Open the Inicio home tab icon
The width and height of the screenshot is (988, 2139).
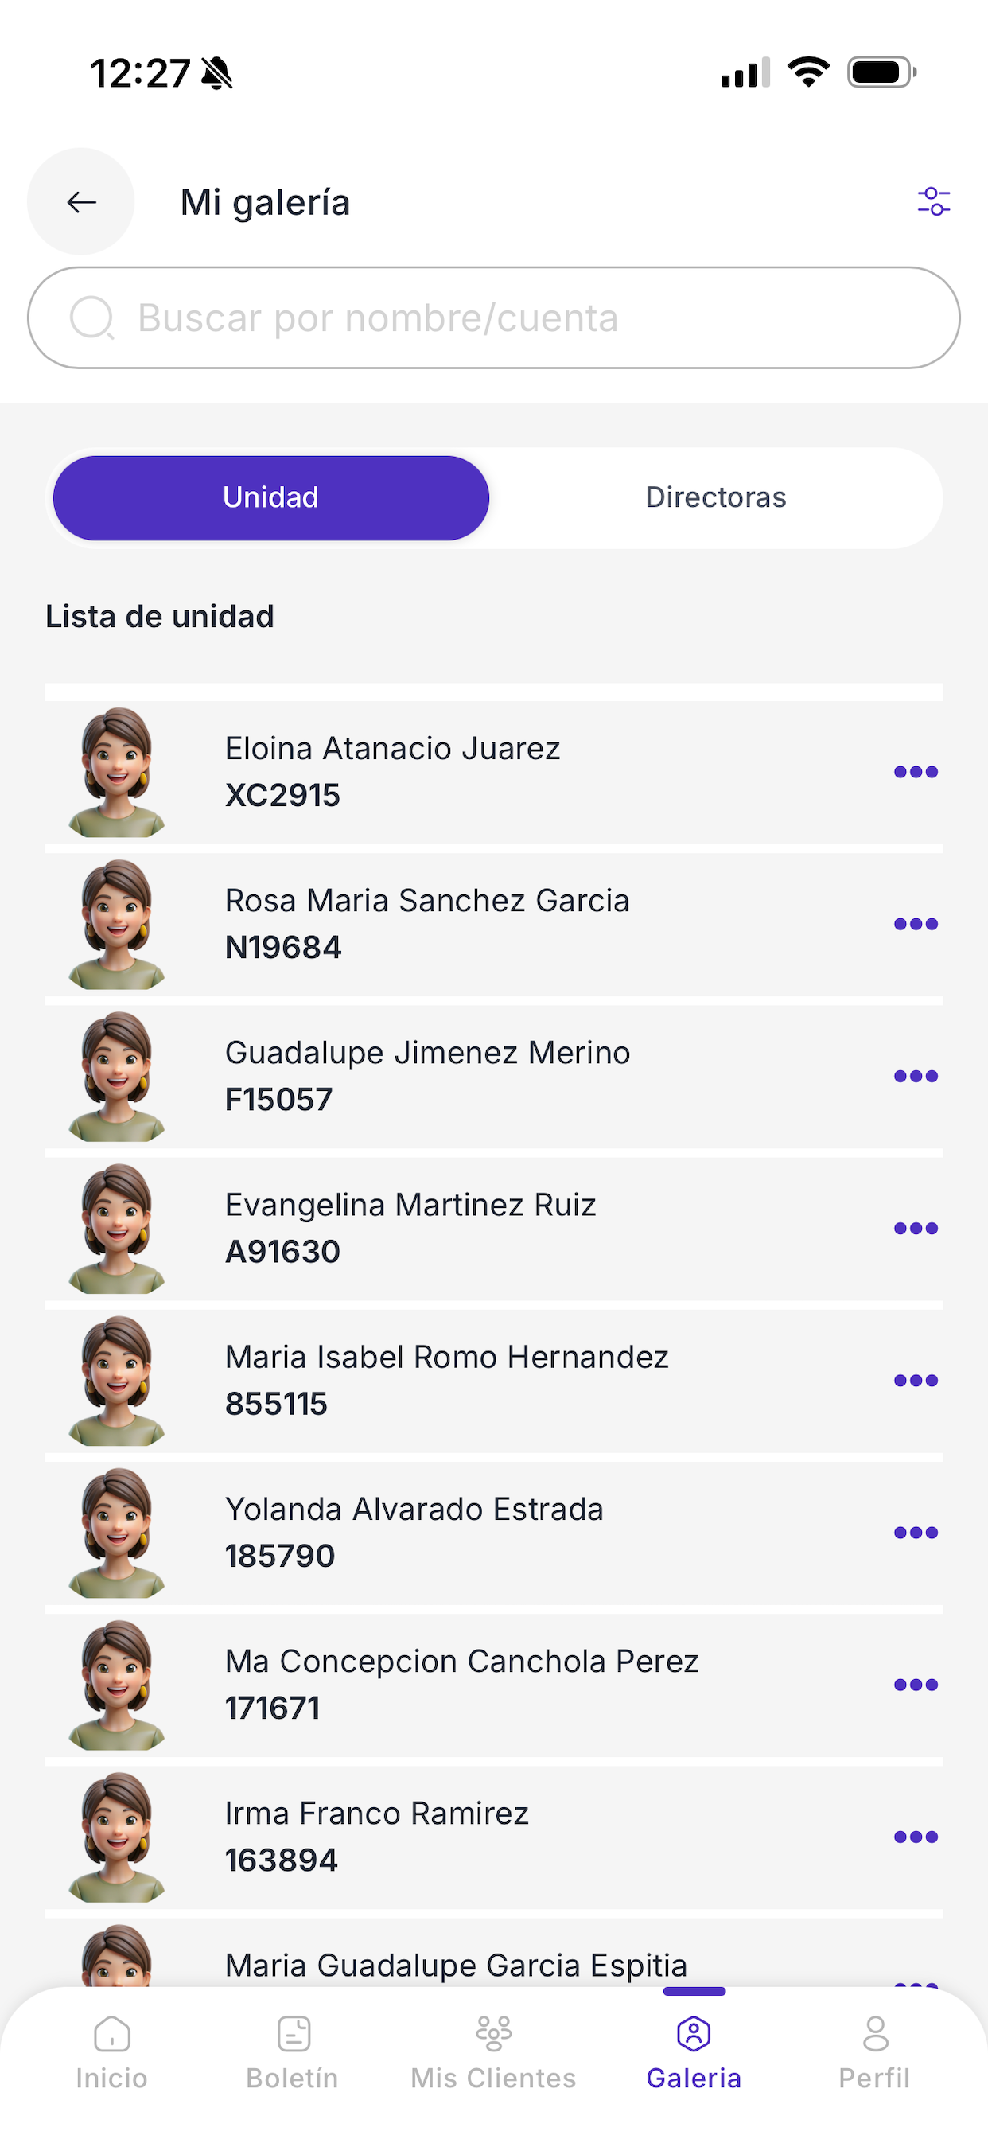[112, 2033]
